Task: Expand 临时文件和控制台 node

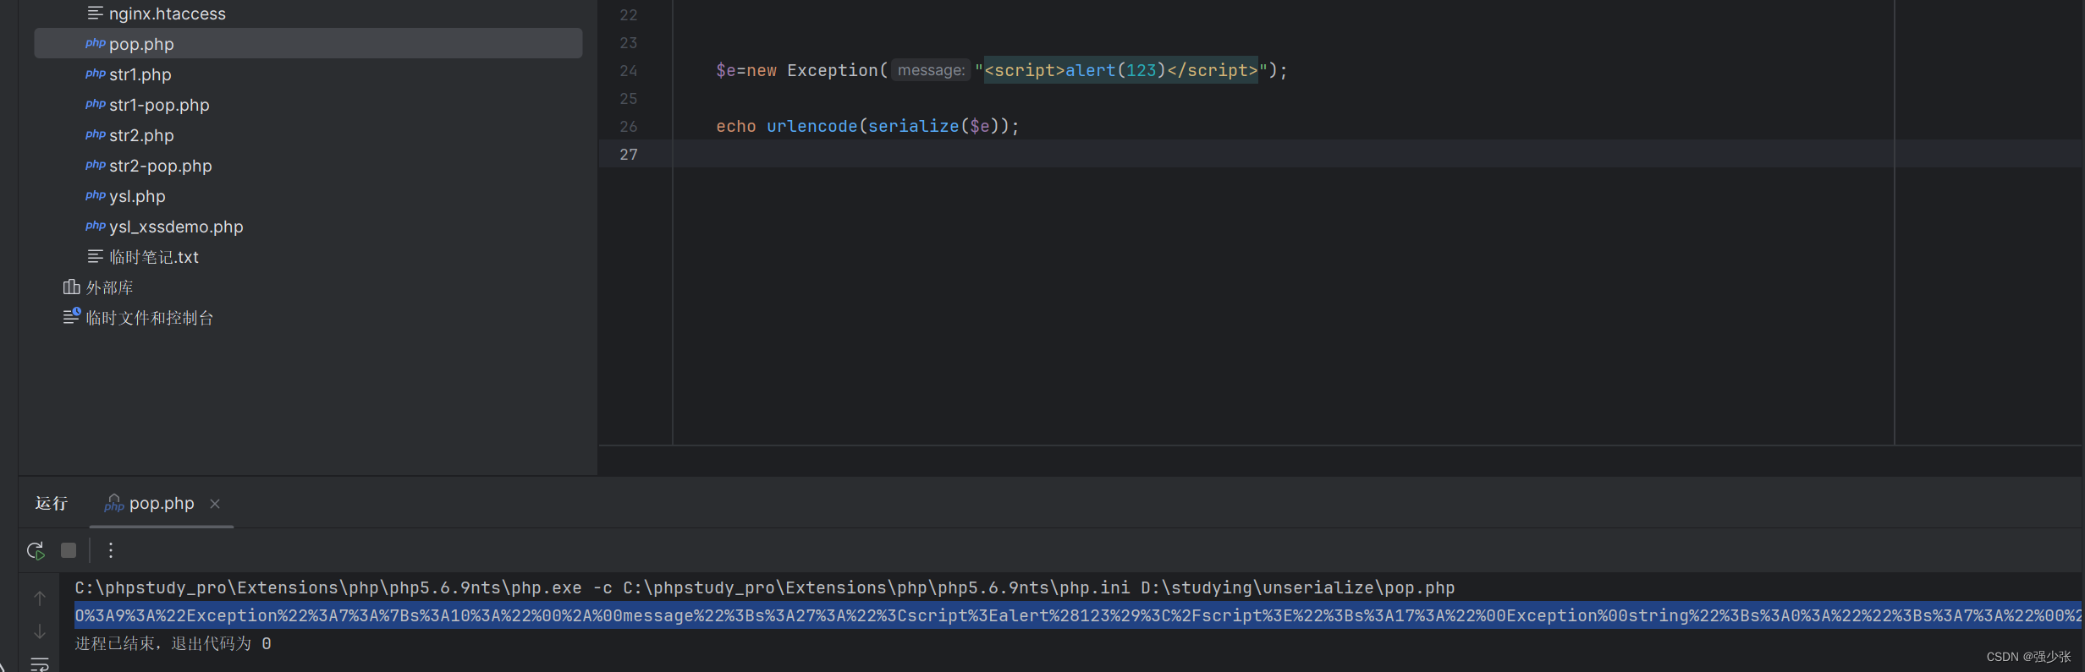Action: tap(149, 318)
